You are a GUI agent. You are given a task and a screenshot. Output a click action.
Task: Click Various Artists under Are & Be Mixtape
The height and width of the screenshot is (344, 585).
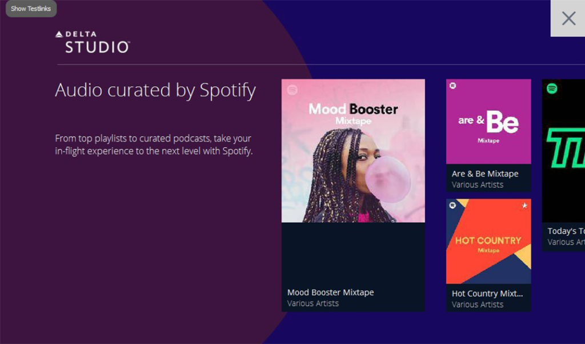point(478,185)
